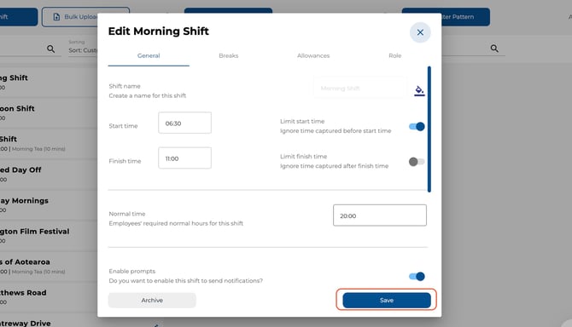Image resolution: width=572 pixels, height=327 pixels.
Task: Close the Edit Morning Shift dialog
Action: click(420, 32)
